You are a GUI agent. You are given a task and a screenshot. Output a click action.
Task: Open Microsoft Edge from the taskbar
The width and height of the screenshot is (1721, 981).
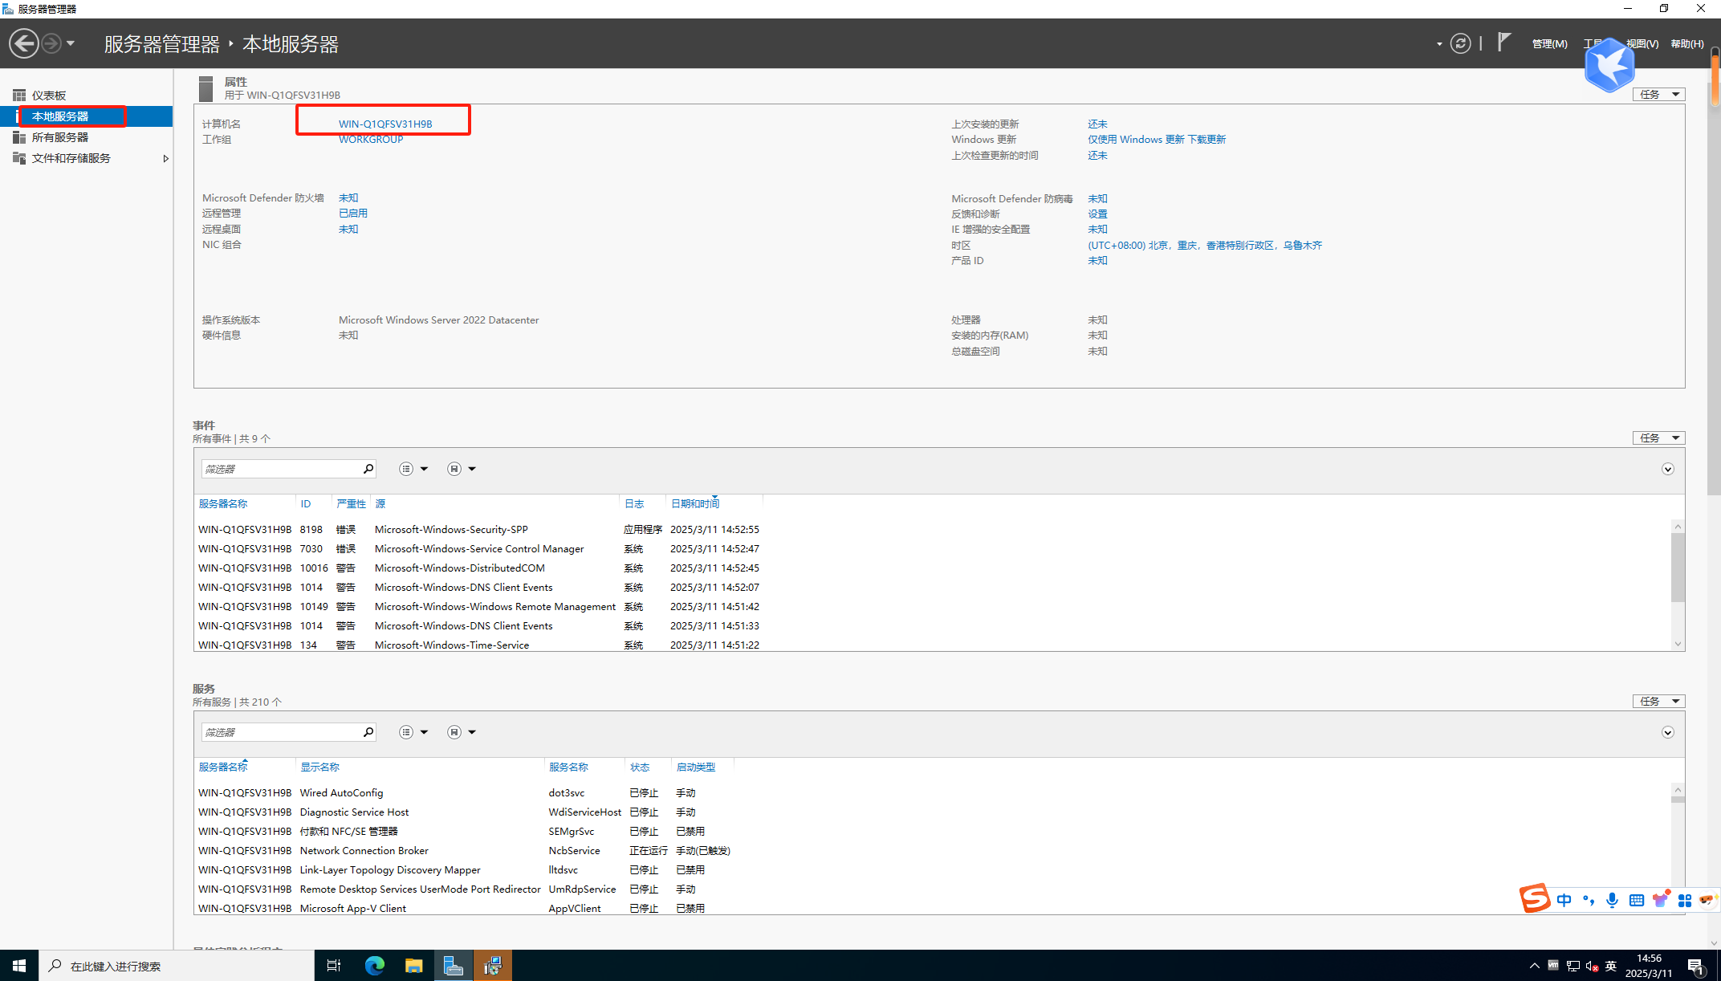click(x=374, y=966)
